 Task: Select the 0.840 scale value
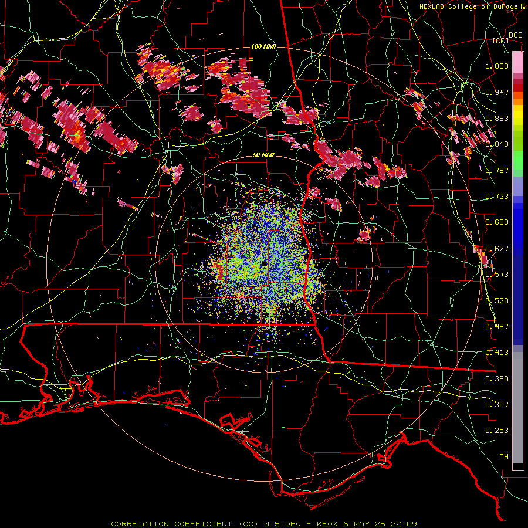click(x=497, y=144)
